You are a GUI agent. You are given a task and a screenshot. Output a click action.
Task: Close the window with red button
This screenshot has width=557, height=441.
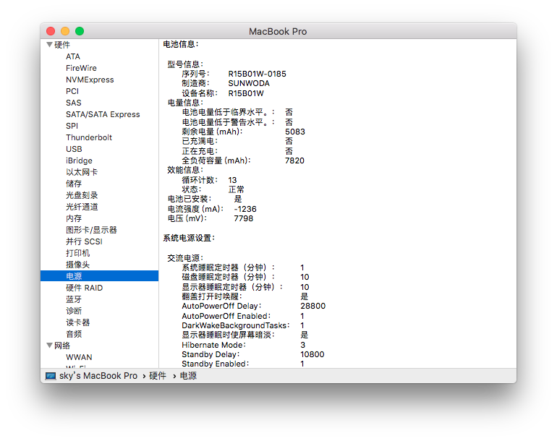point(51,31)
